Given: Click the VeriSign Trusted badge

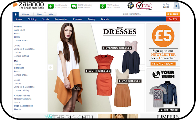Looking at the screenshot, I should (x=144, y=6).
